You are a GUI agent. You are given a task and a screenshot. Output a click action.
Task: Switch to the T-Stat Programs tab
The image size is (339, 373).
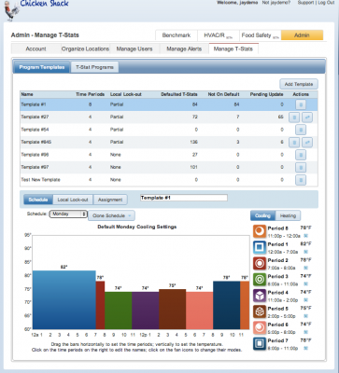94,67
